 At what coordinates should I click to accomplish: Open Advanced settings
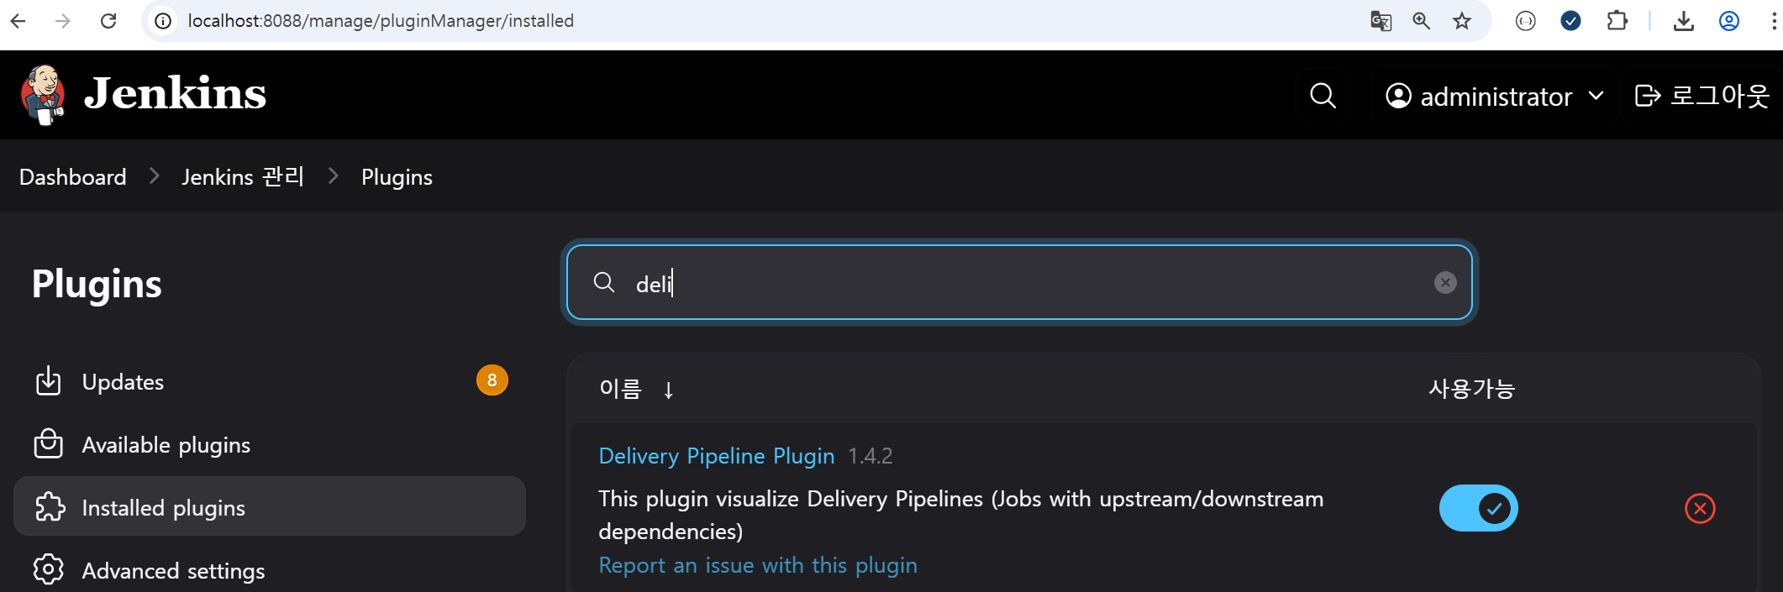click(x=173, y=571)
